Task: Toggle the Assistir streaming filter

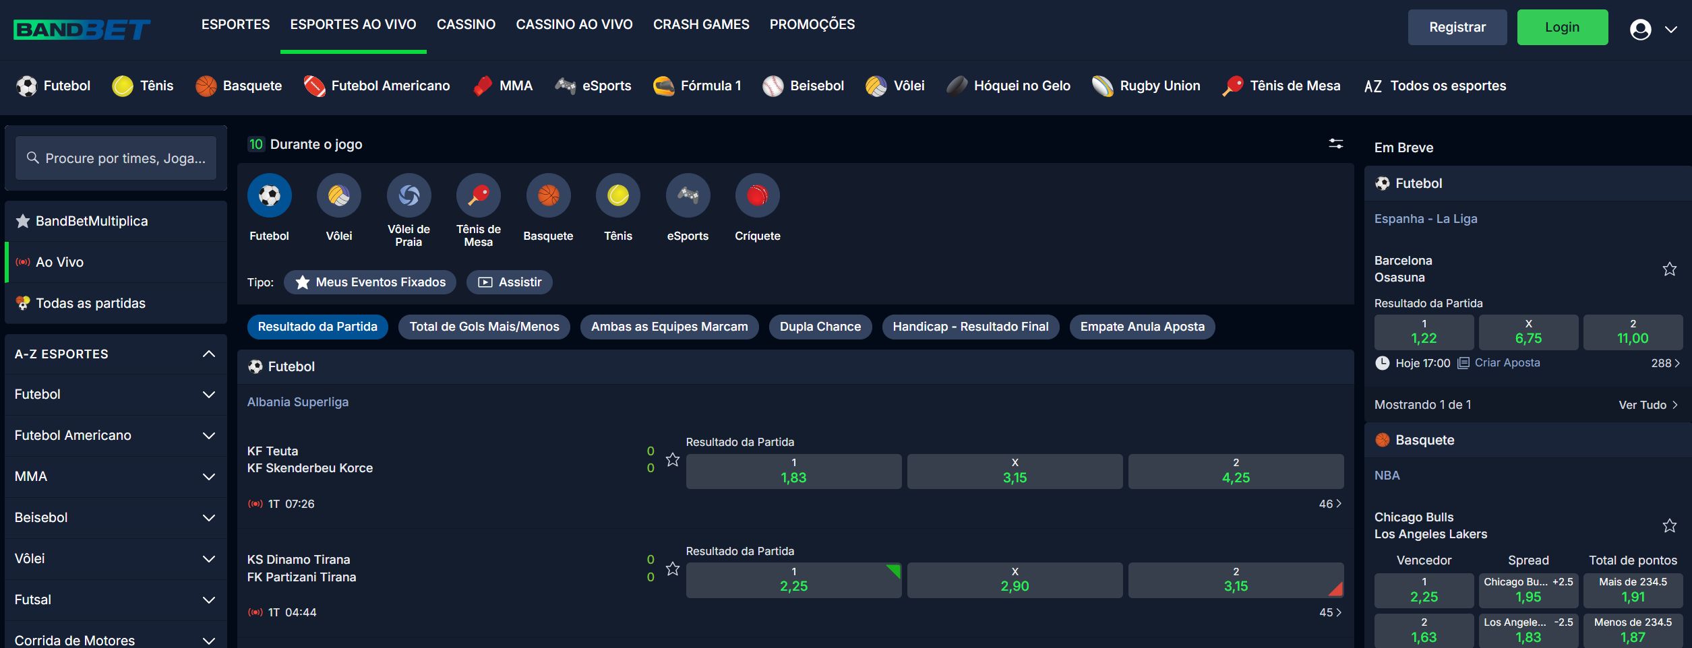Action: click(x=510, y=282)
